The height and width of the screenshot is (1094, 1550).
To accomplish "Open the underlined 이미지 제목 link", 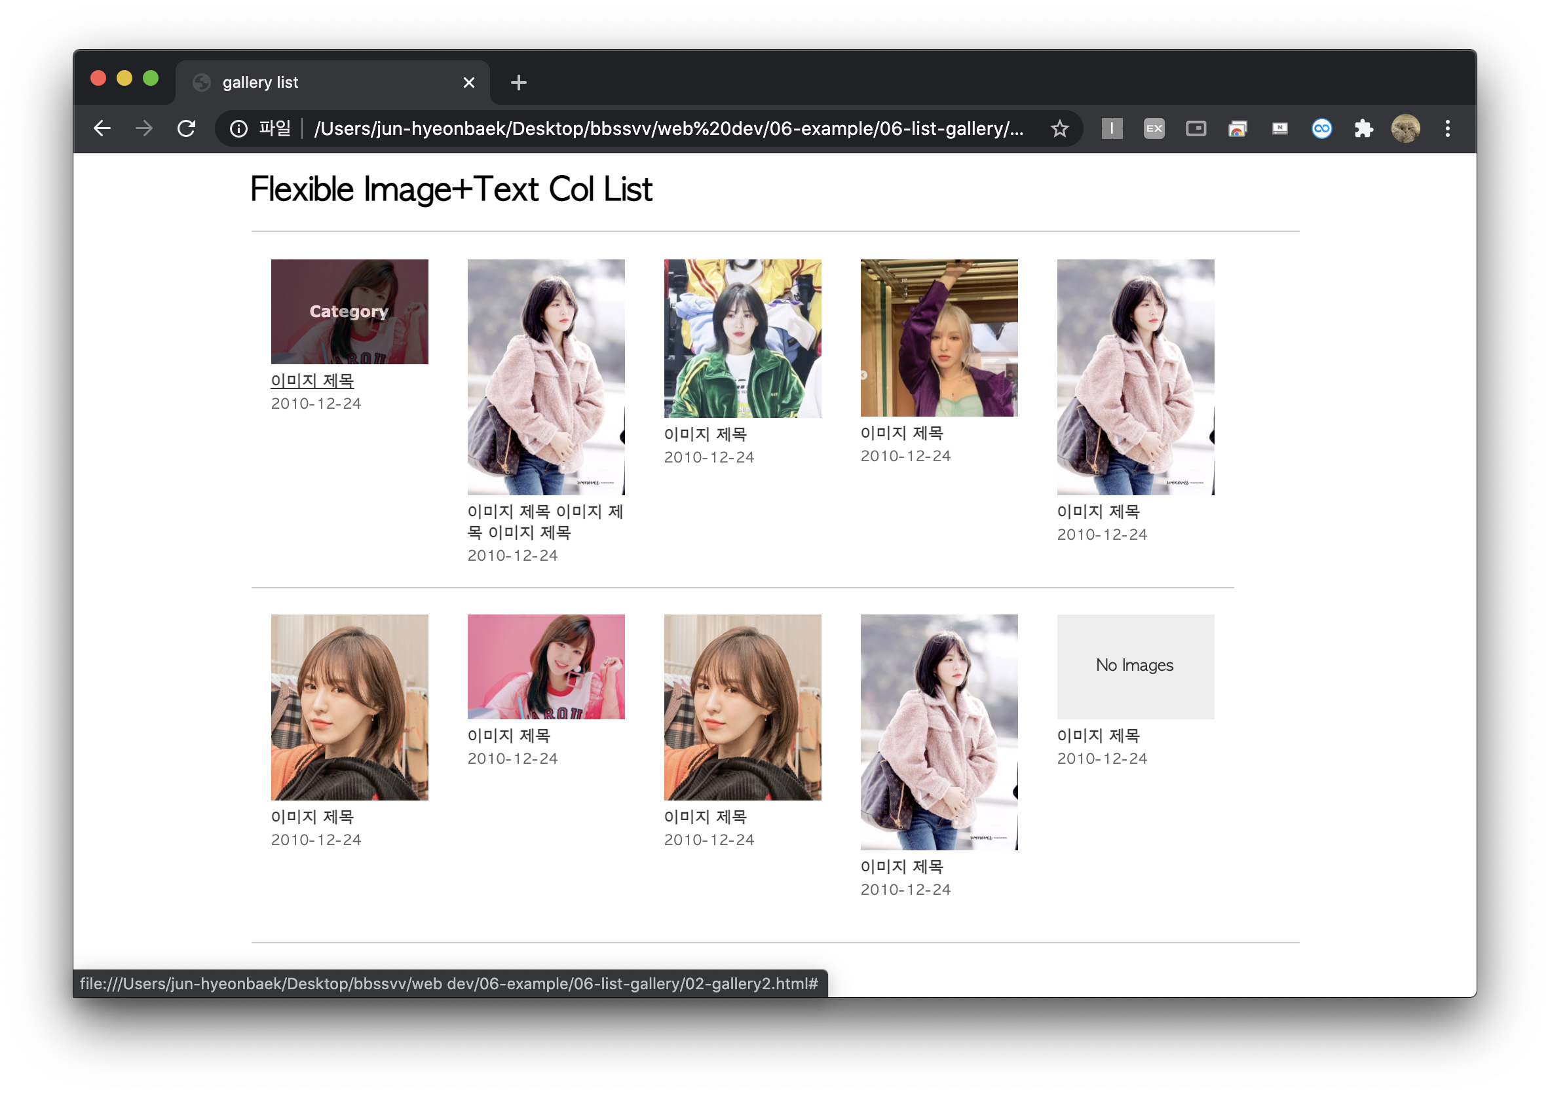I will (312, 381).
